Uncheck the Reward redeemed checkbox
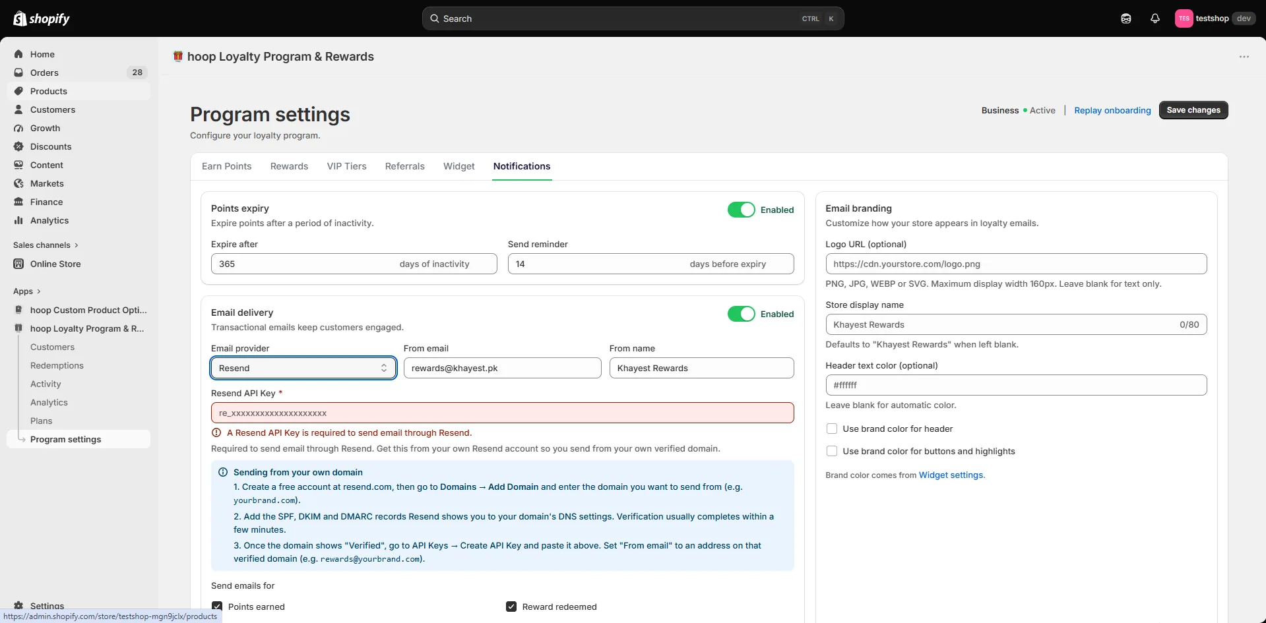The image size is (1266, 623). (511, 607)
